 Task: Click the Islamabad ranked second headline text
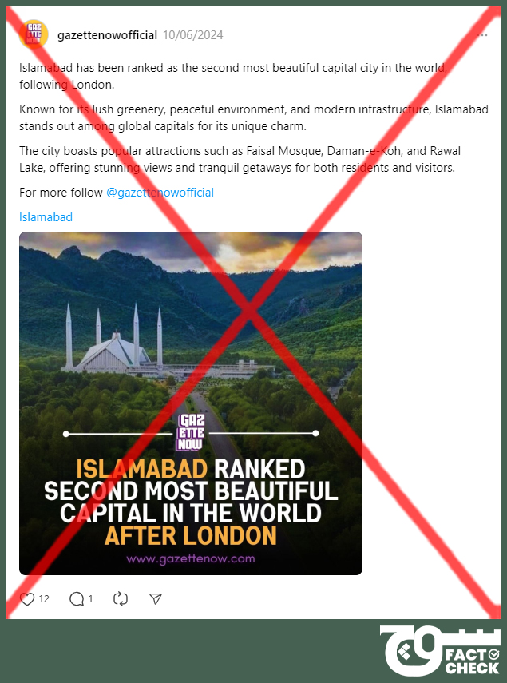click(x=191, y=502)
